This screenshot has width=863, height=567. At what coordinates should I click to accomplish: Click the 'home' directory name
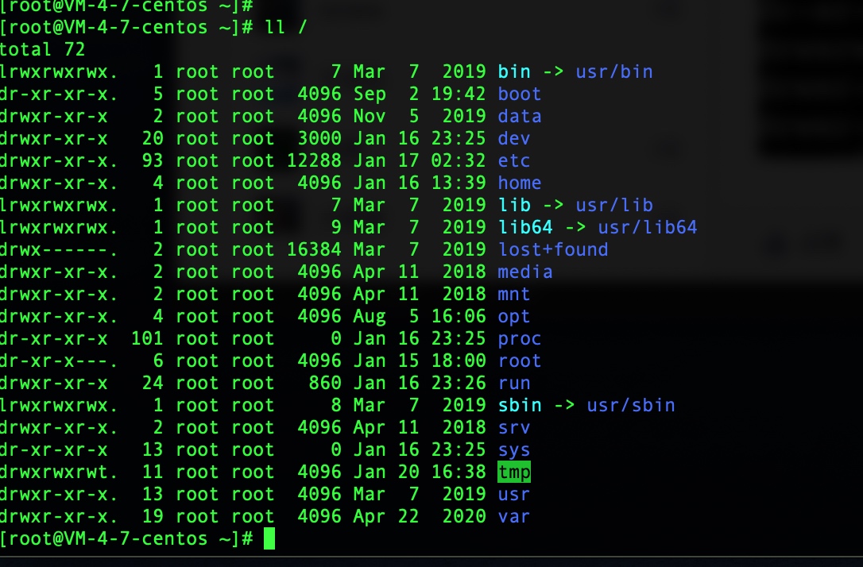pyautogui.click(x=520, y=183)
